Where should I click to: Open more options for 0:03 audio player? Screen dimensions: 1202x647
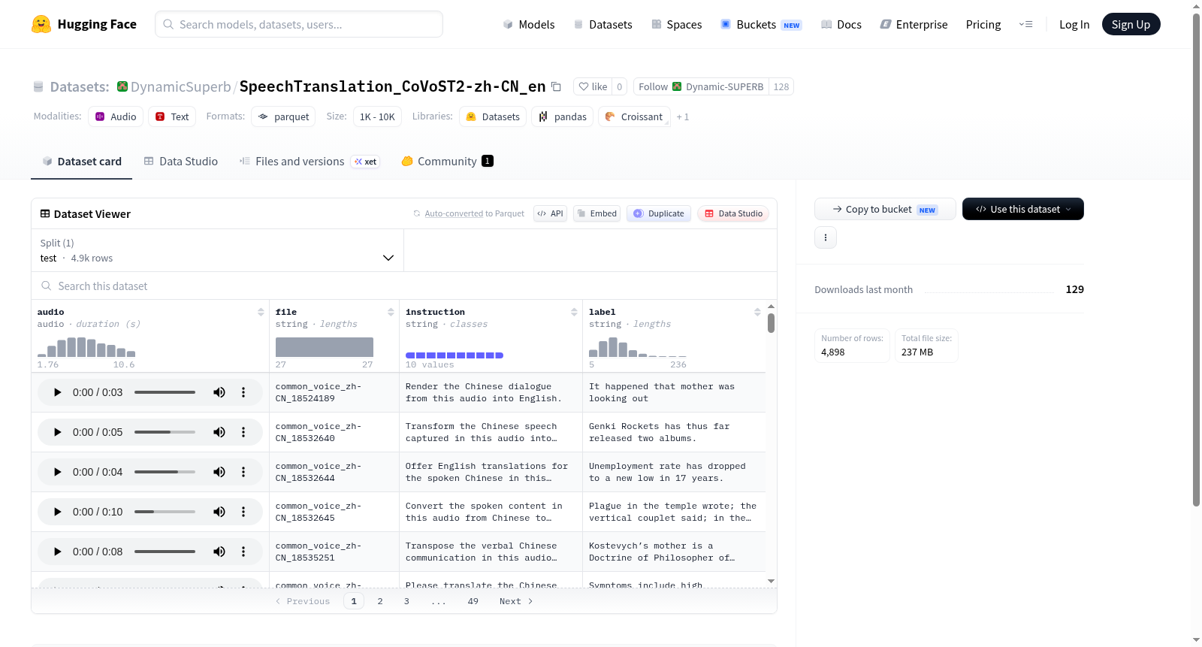[243, 392]
